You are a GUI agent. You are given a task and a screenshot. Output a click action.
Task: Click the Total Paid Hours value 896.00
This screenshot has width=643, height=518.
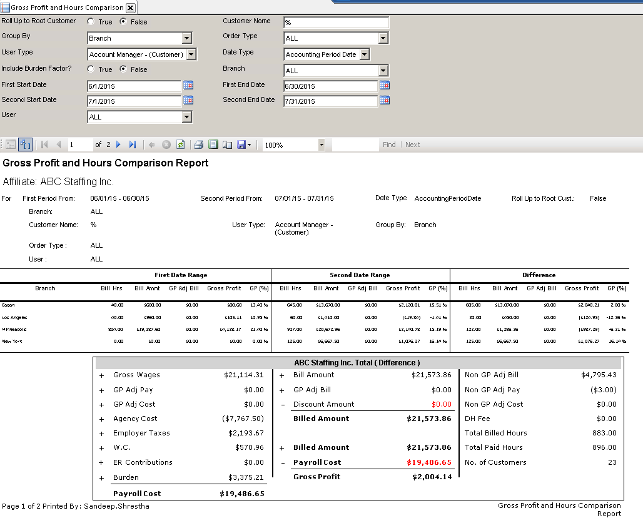604,447
